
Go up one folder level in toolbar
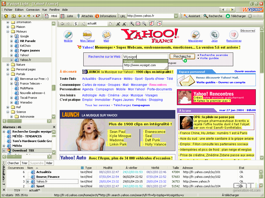[13, 16]
